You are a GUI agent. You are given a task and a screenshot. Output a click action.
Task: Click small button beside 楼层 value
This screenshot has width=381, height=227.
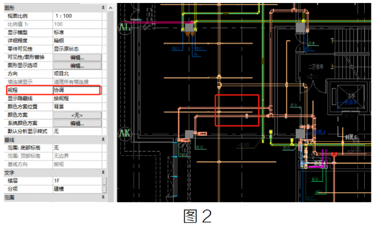(x=104, y=181)
